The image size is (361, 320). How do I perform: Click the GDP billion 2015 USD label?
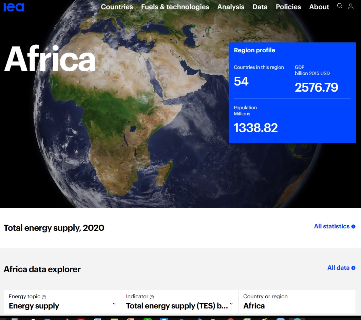[x=312, y=70]
